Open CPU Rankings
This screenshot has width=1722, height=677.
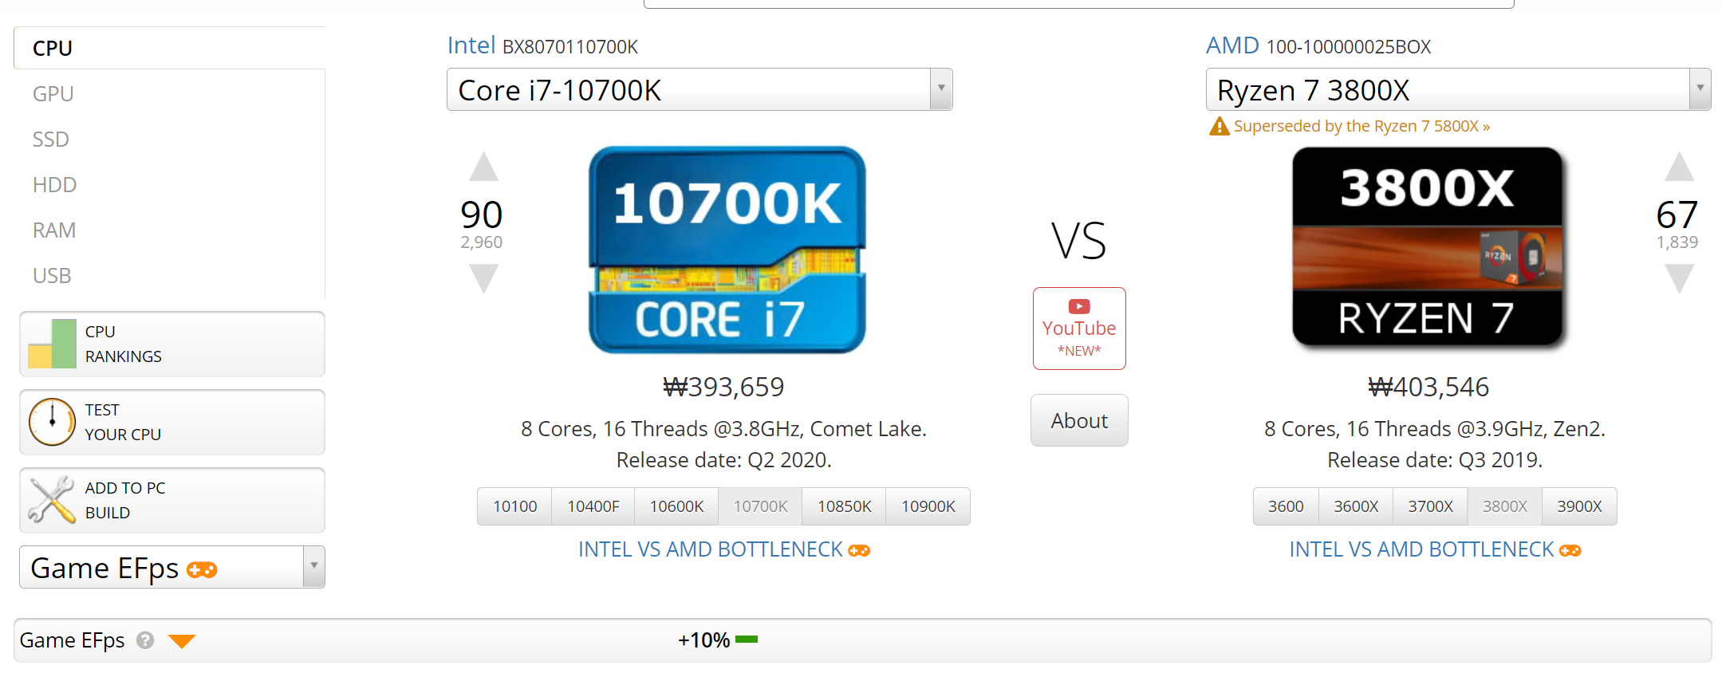172,344
